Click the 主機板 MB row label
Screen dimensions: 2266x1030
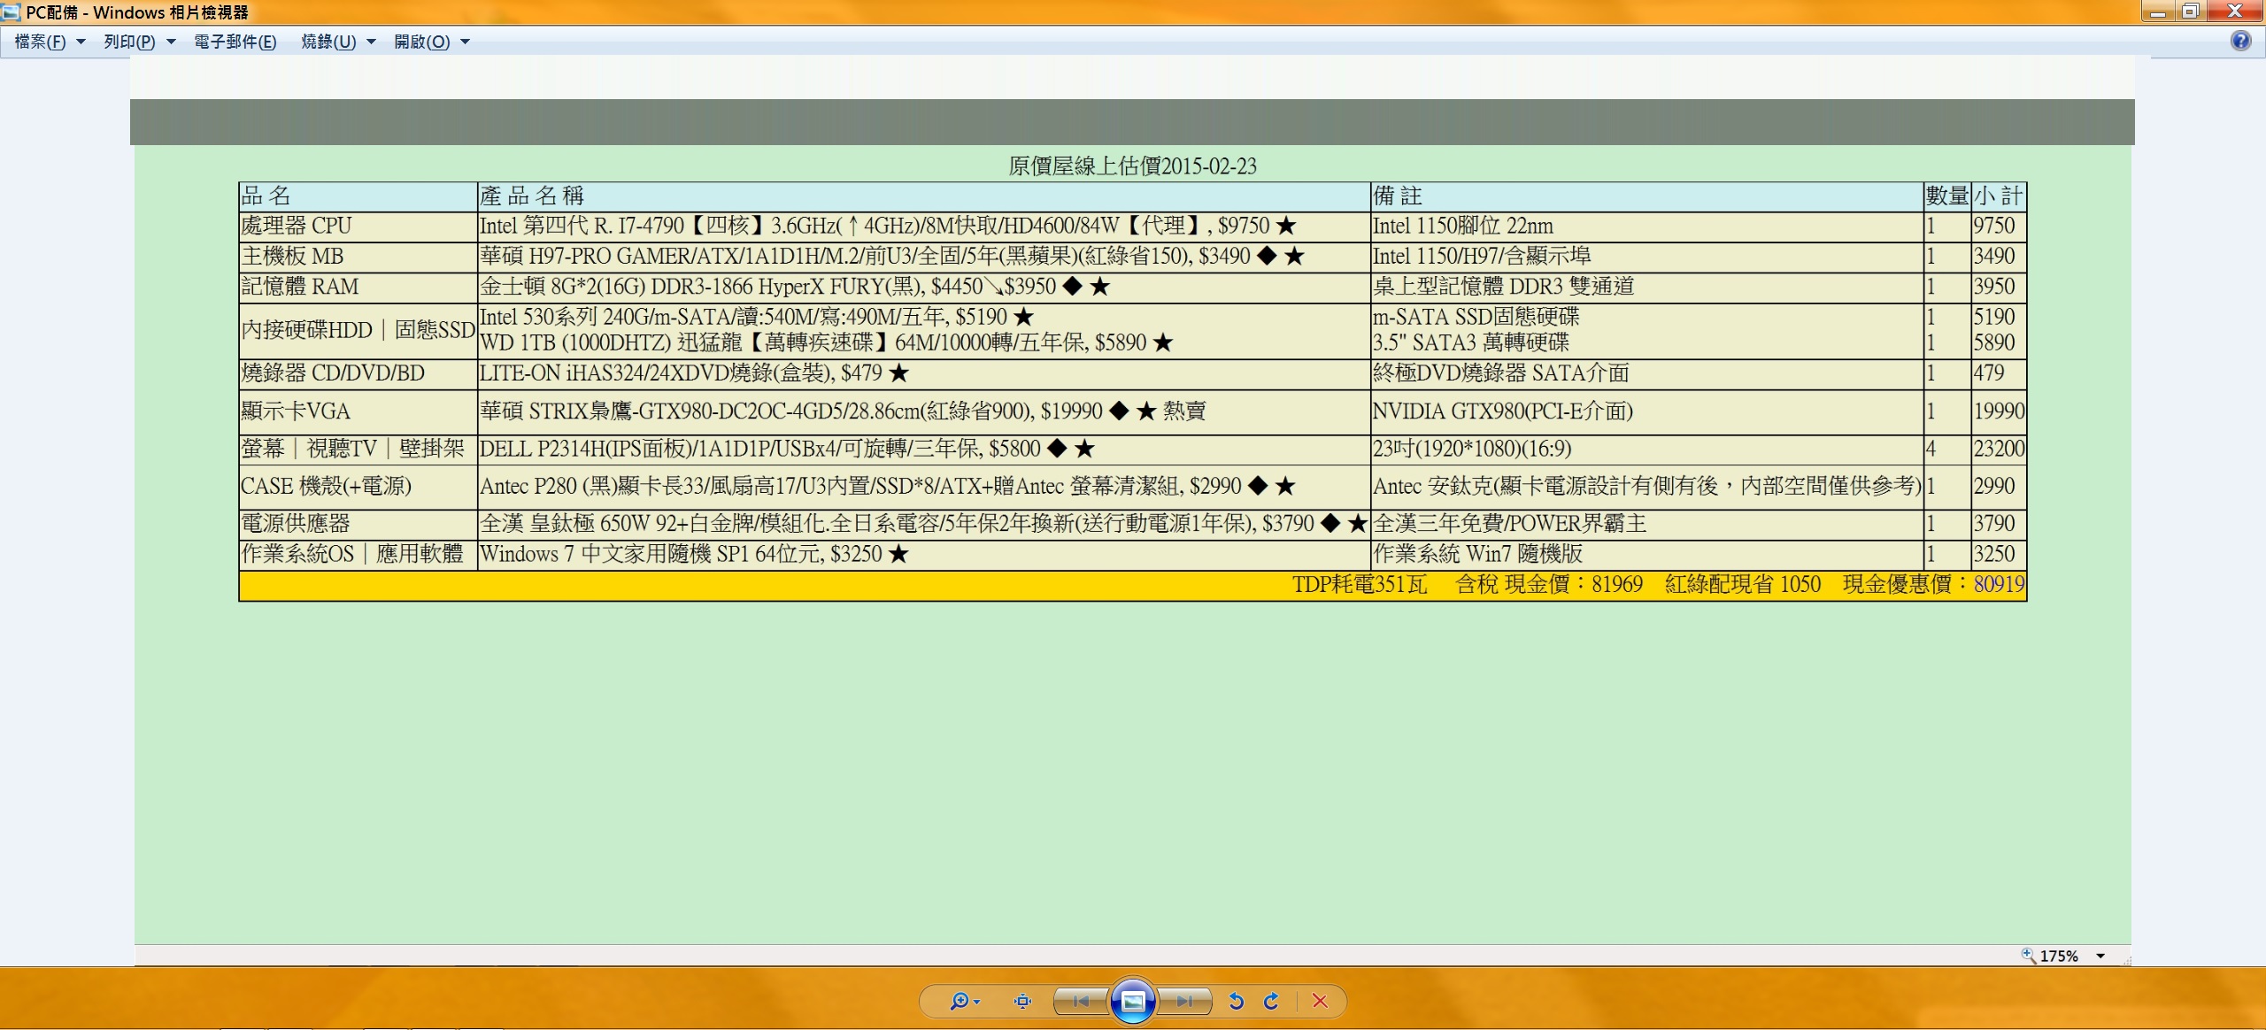292,257
